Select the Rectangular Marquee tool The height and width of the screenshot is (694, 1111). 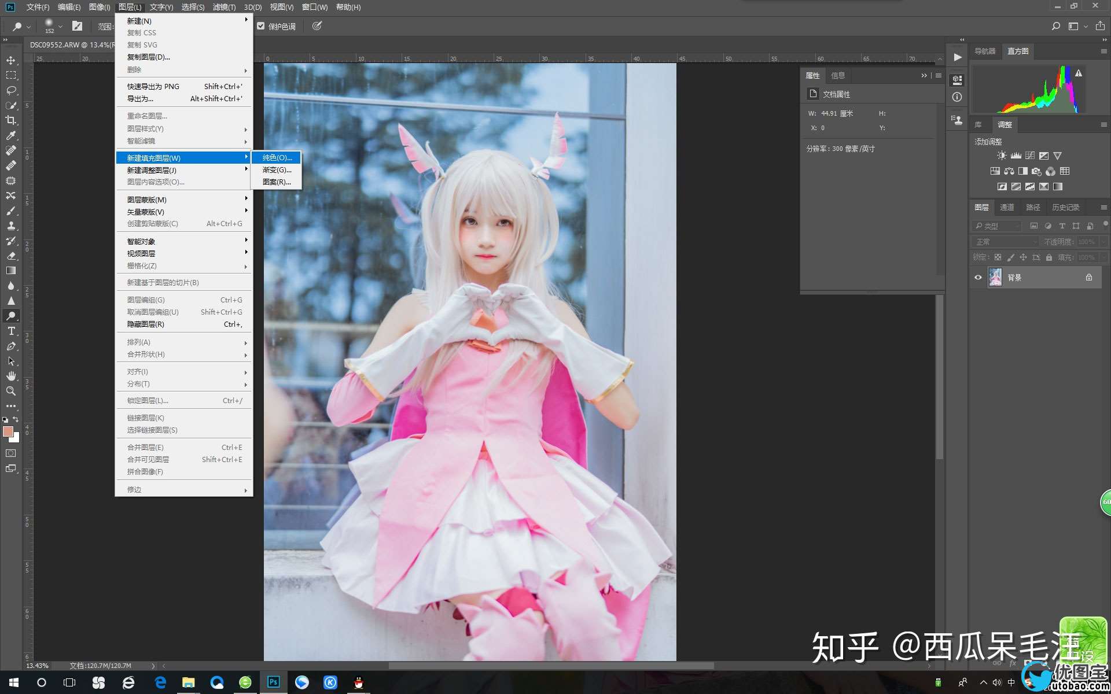(11, 75)
